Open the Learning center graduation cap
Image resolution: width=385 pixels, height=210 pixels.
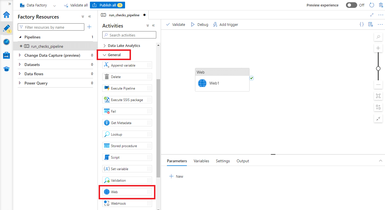[6, 69]
